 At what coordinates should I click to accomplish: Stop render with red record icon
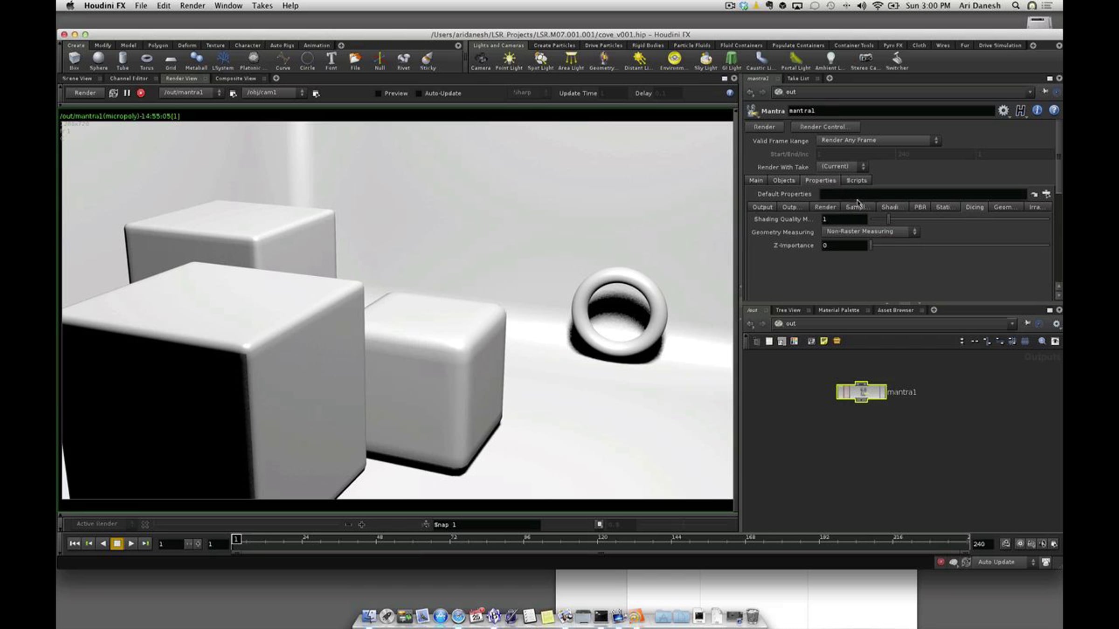point(141,93)
